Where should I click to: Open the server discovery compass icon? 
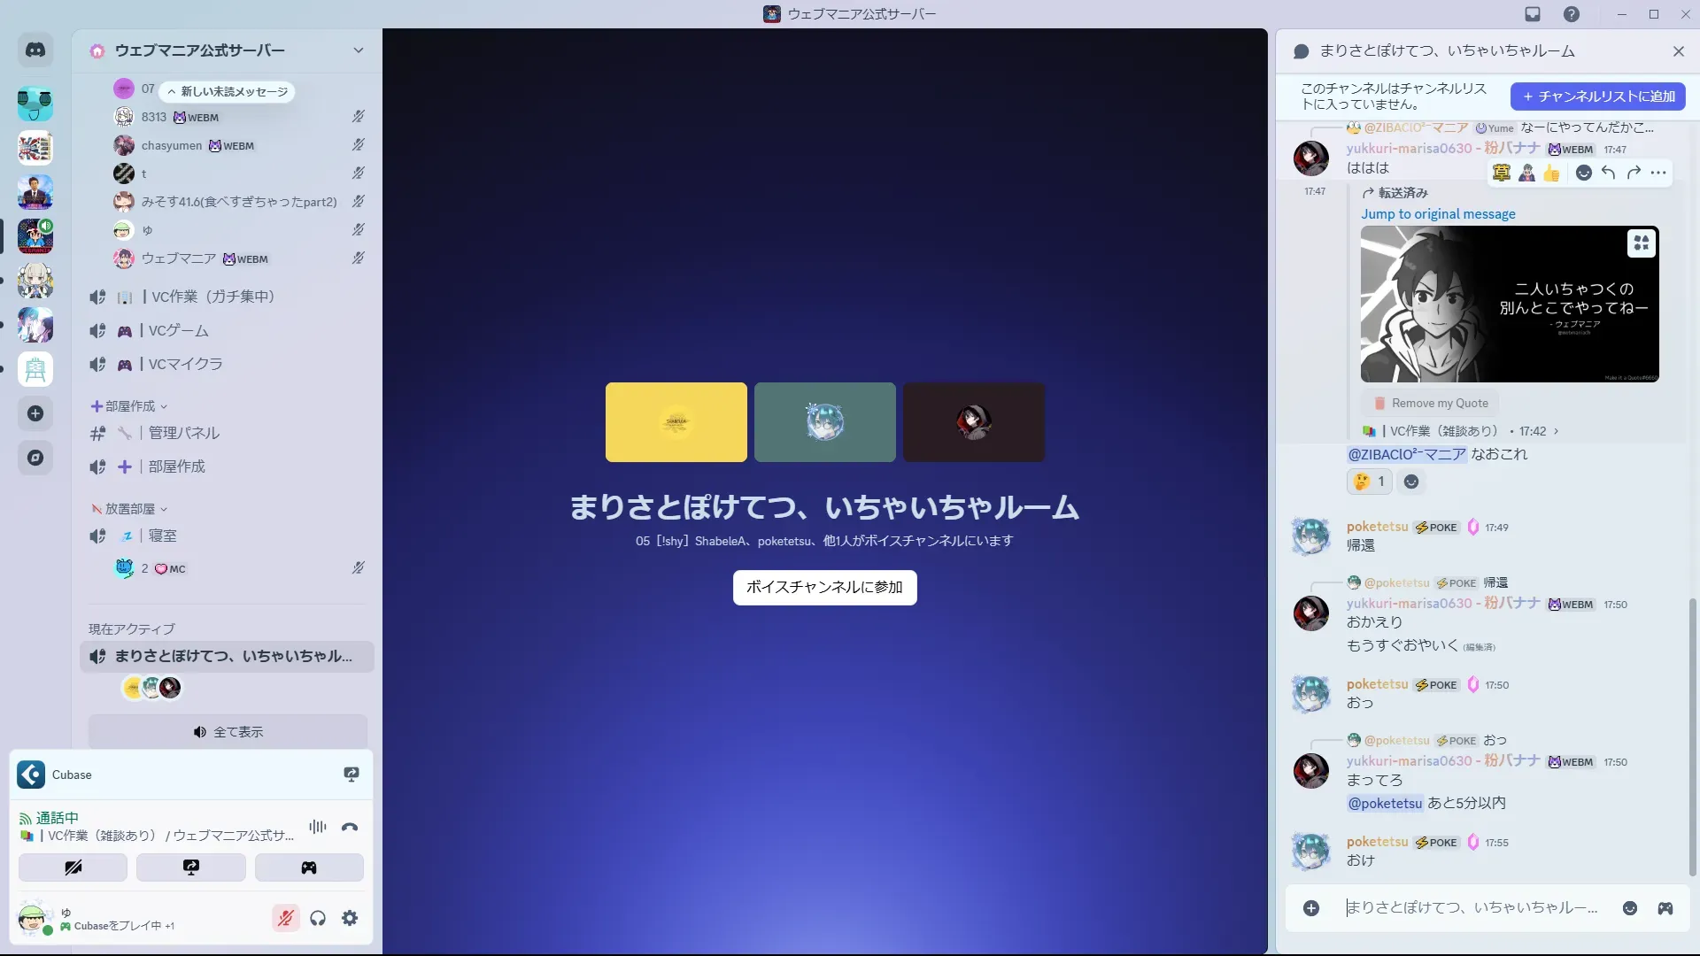[35, 458]
